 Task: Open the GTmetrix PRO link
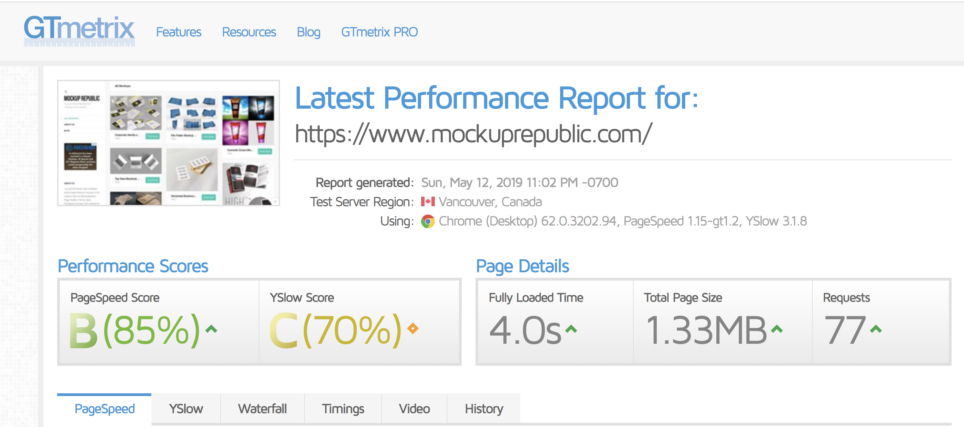[x=379, y=32]
